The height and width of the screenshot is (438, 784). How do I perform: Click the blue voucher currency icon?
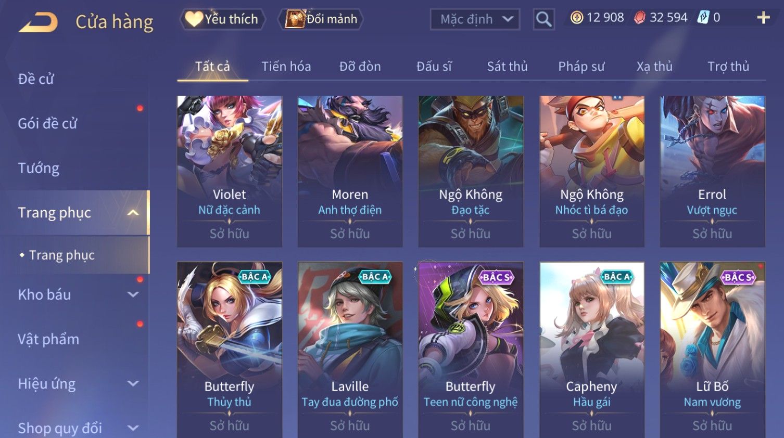coord(703,18)
